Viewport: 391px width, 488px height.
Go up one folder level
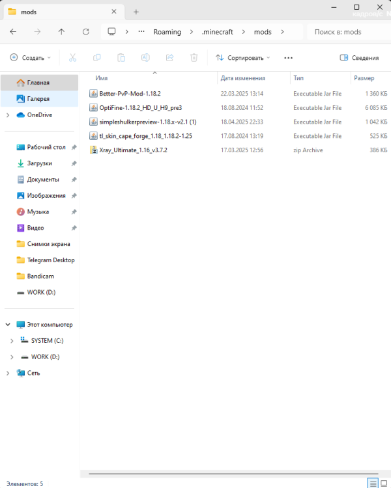61,32
